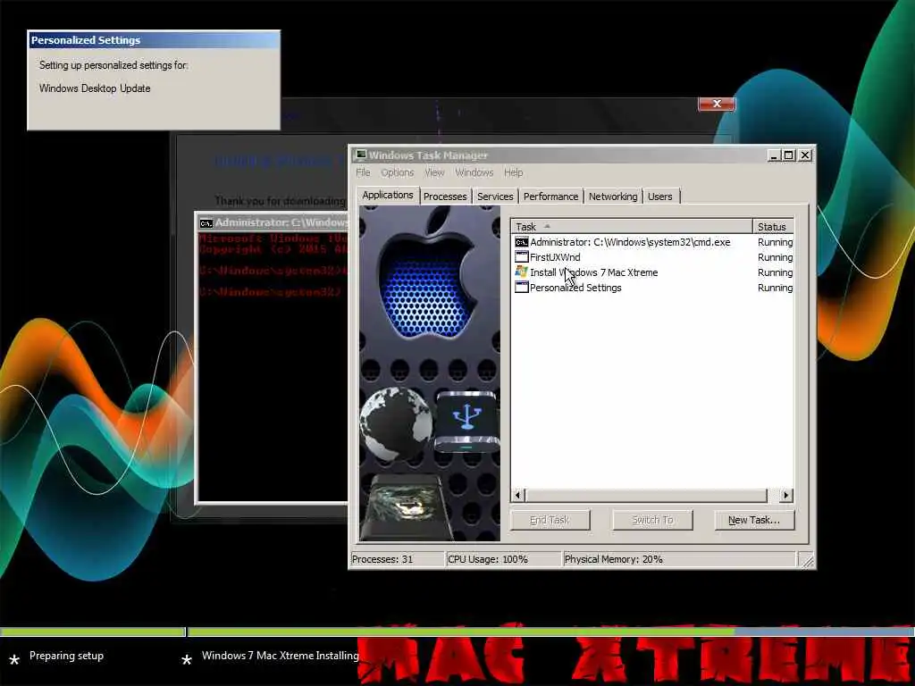Screen dimensions: 915x686
Task: Click the Task Manager title bar icon
Action: click(361, 155)
